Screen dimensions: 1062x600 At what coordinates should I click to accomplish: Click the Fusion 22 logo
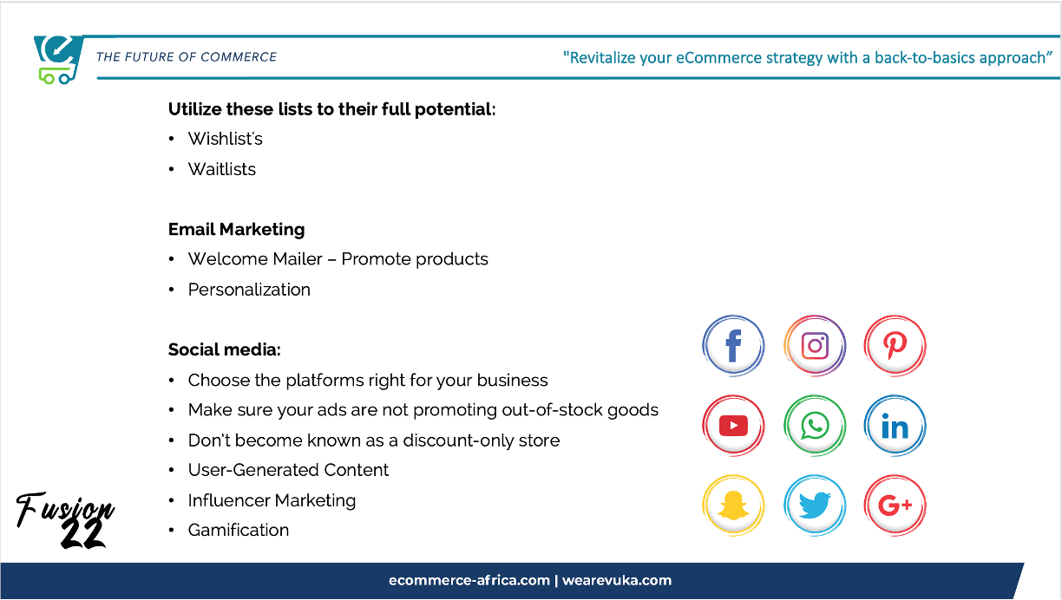tap(67, 520)
